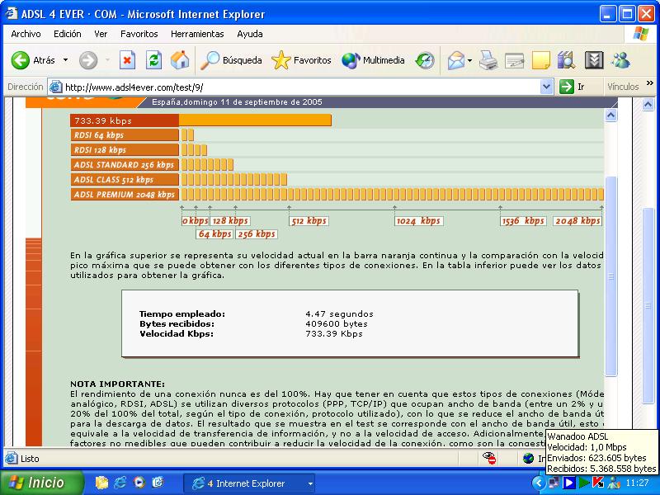Click the Messenger buddy tray icon
660x495 pixels.
pyautogui.click(x=613, y=483)
